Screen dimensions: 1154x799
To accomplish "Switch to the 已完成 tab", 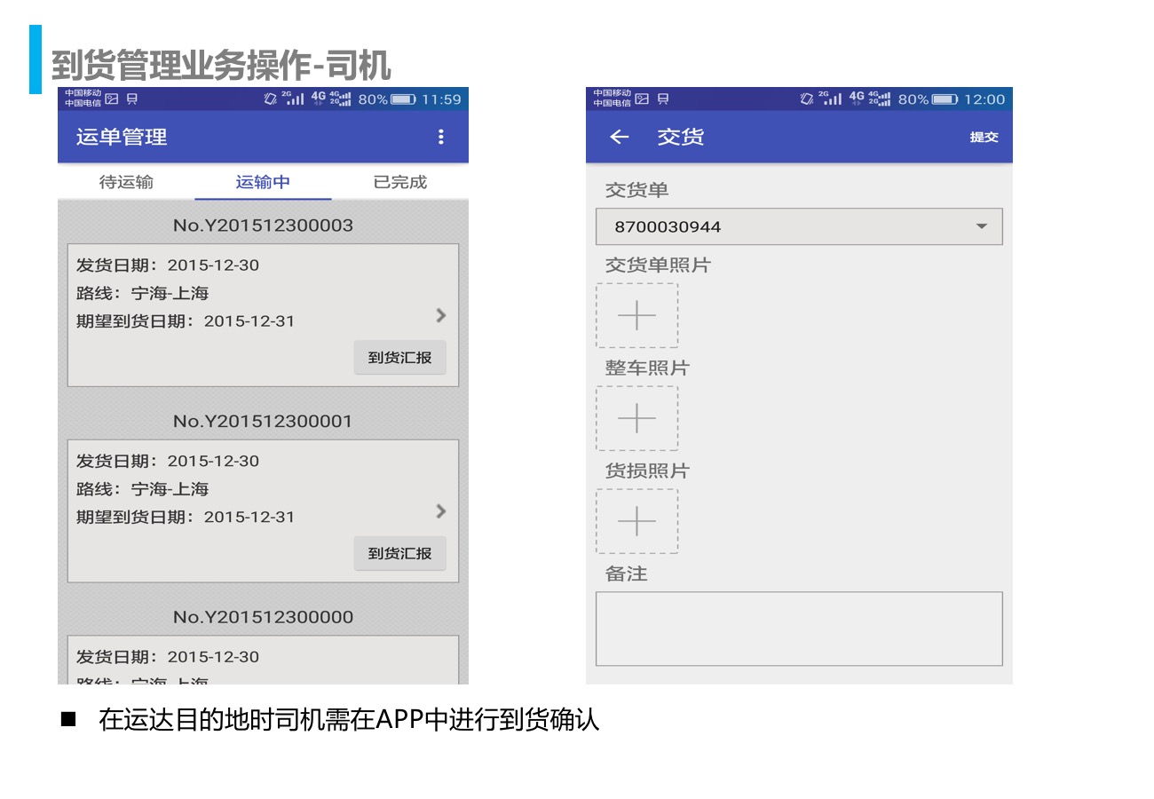I will (399, 182).
